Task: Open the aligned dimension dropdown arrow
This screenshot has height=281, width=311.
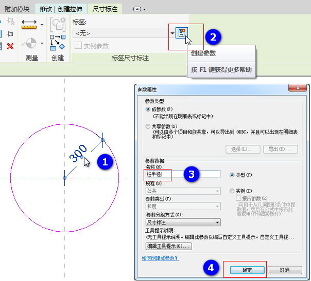Action: point(42,25)
